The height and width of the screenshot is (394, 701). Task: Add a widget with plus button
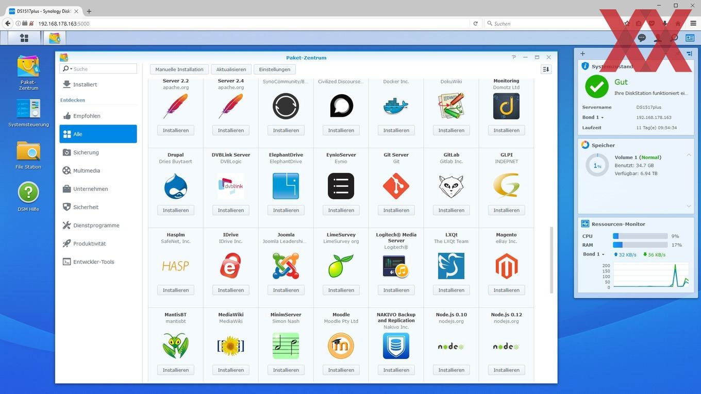click(x=582, y=54)
